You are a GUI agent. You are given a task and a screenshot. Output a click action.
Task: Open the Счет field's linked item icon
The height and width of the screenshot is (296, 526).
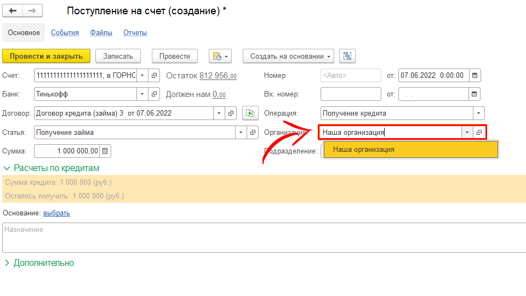(x=154, y=76)
